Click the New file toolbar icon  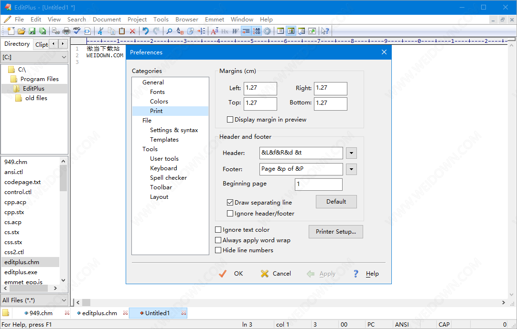click(x=11, y=31)
